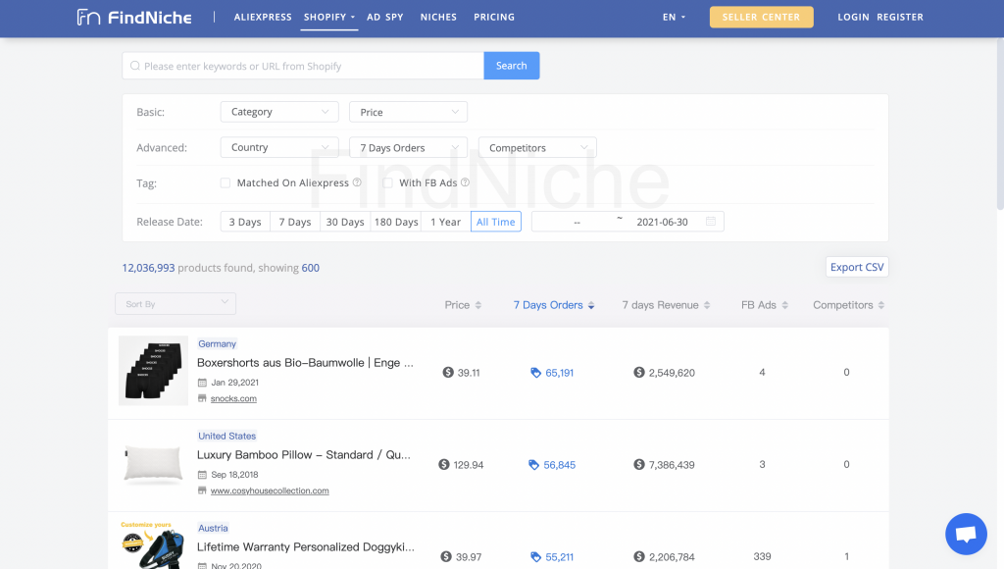
Task: Click Export CSV button
Action: (x=857, y=267)
